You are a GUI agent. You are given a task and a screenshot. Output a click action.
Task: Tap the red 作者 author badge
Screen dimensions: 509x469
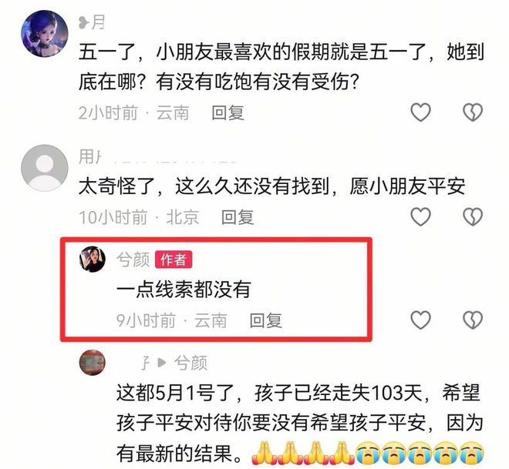[174, 260]
